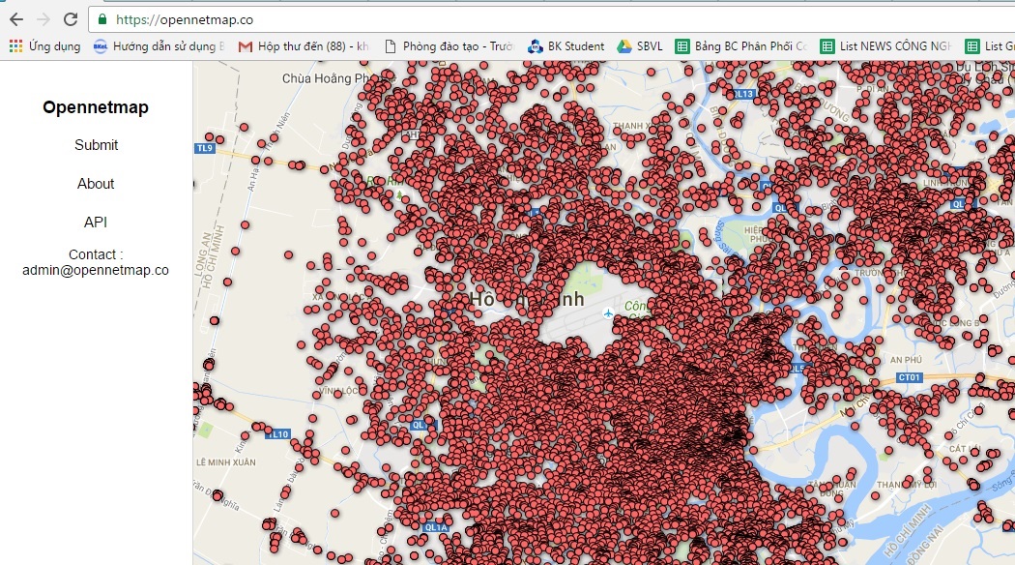
Task: Open the About page link
Action: pyautogui.click(x=95, y=184)
